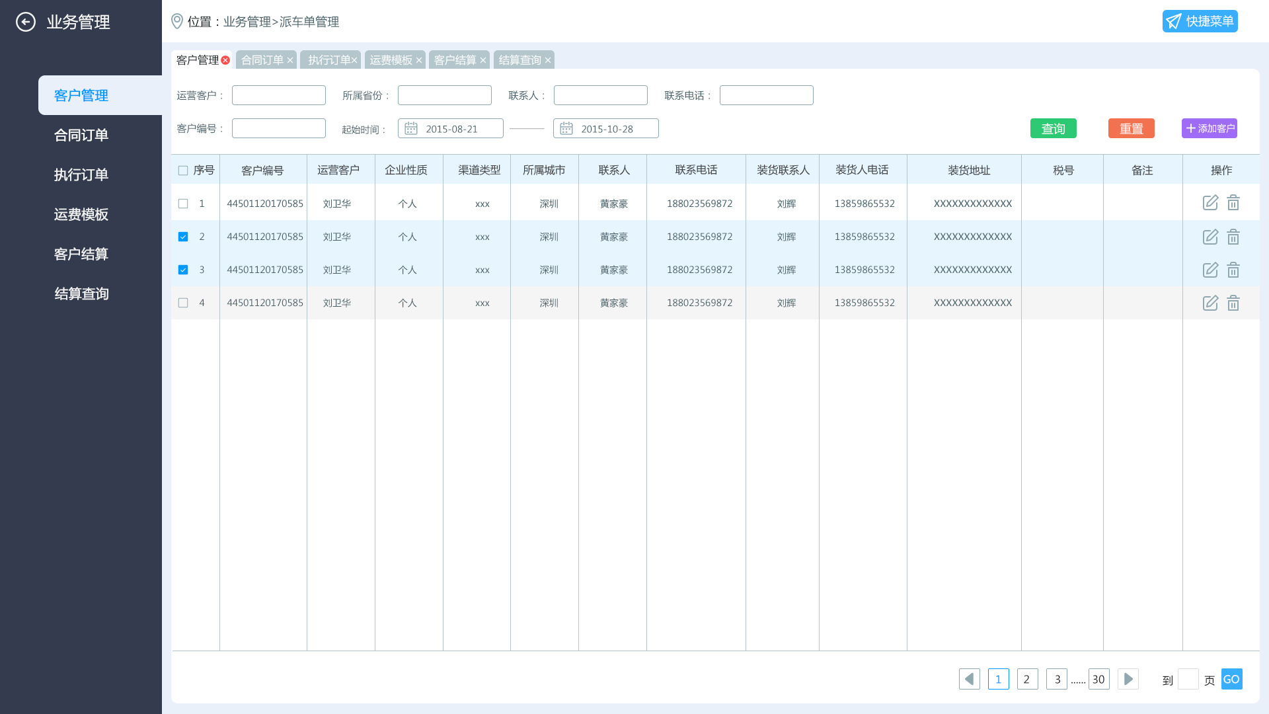Click the back arrow next to 业务管理
The image size is (1269, 714).
click(26, 22)
